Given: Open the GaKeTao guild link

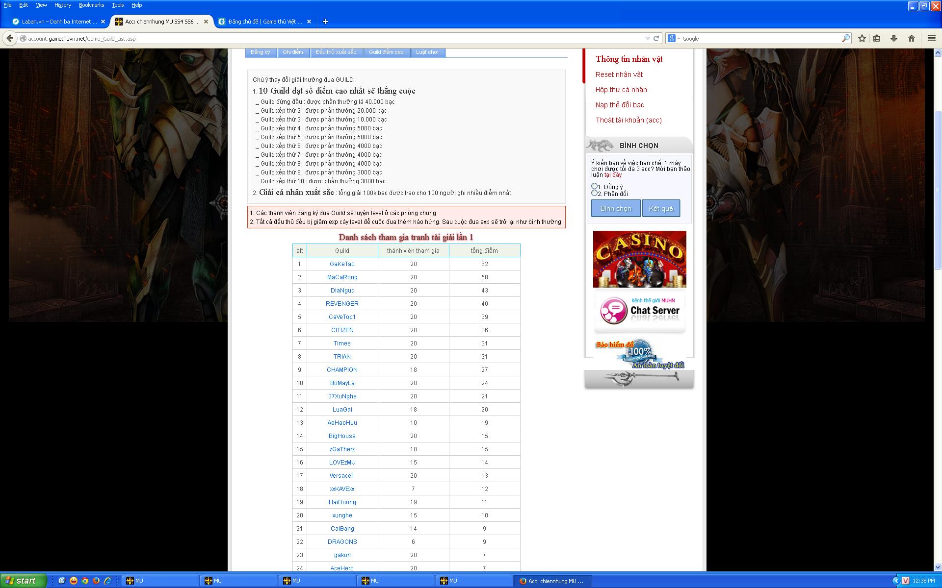Looking at the screenshot, I should pos(342,264).
